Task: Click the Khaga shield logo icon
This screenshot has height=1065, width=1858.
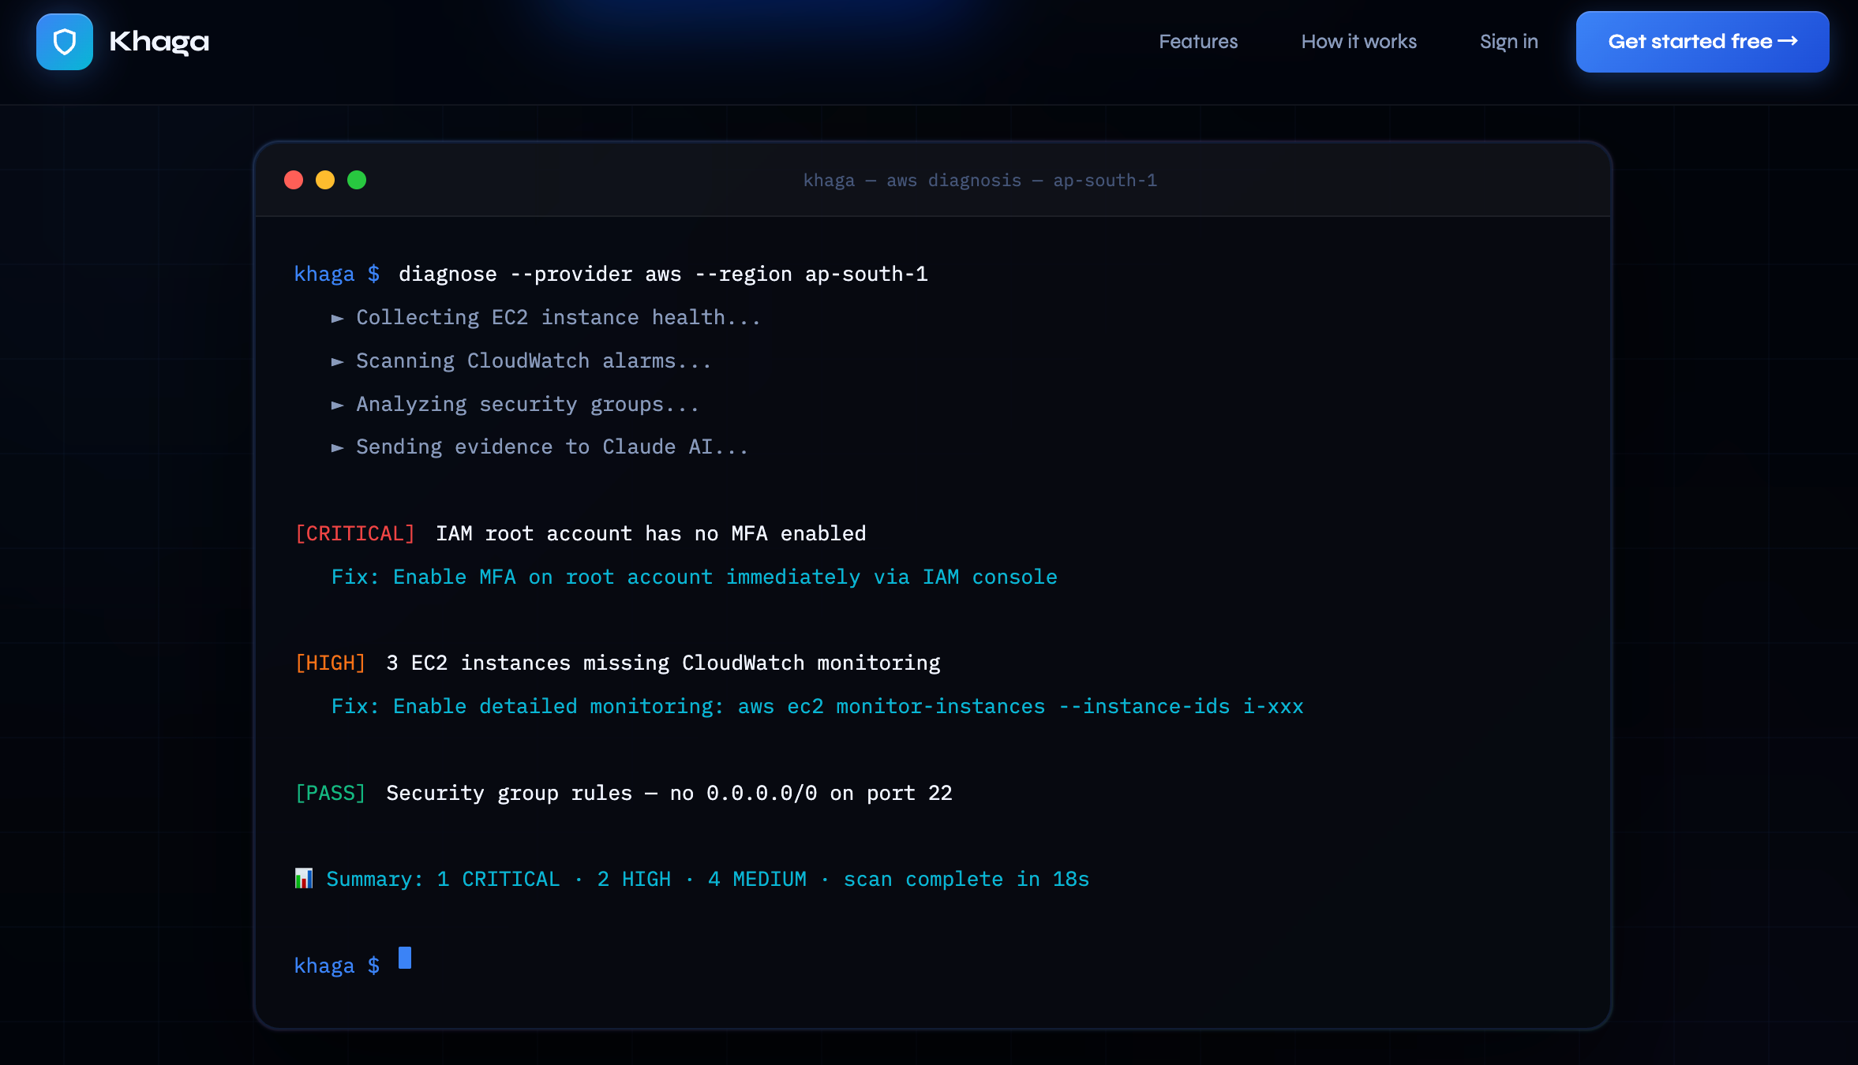Action: coord(65,42)
